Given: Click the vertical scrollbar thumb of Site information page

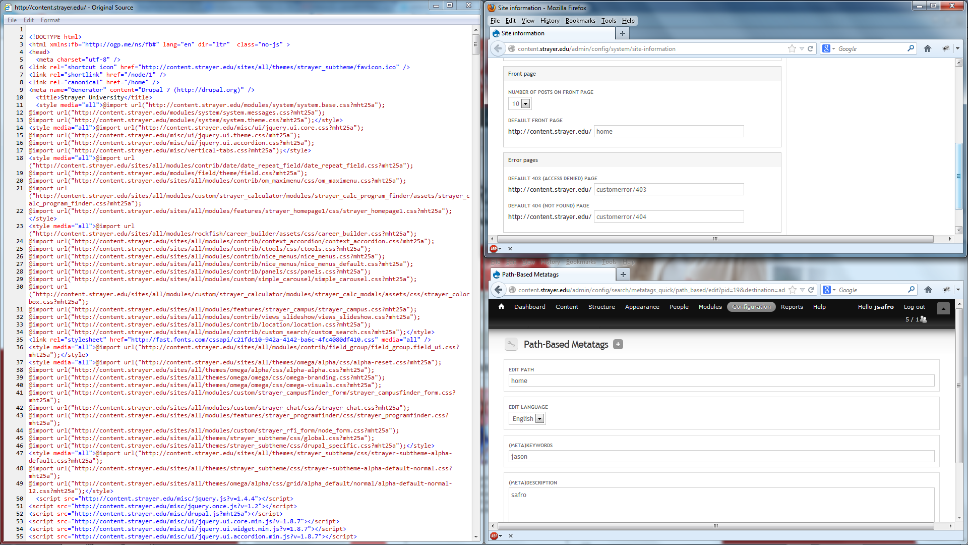Looking at the screenshot, I should (958, 176).
